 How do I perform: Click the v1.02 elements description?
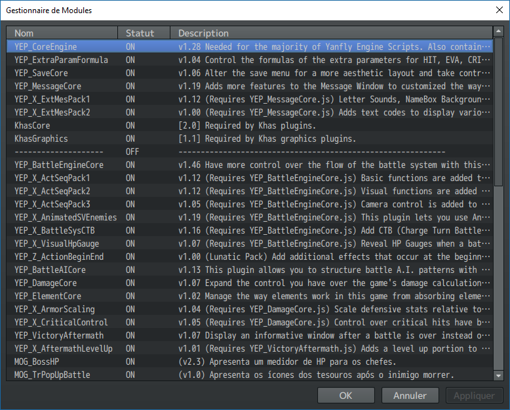tap(334, 296)
